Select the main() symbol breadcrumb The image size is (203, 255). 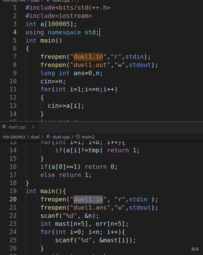(x=89, y=137)
